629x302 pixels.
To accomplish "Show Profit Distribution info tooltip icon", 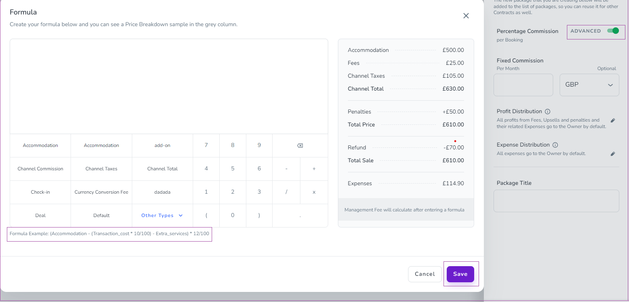I will click(548, 112).
